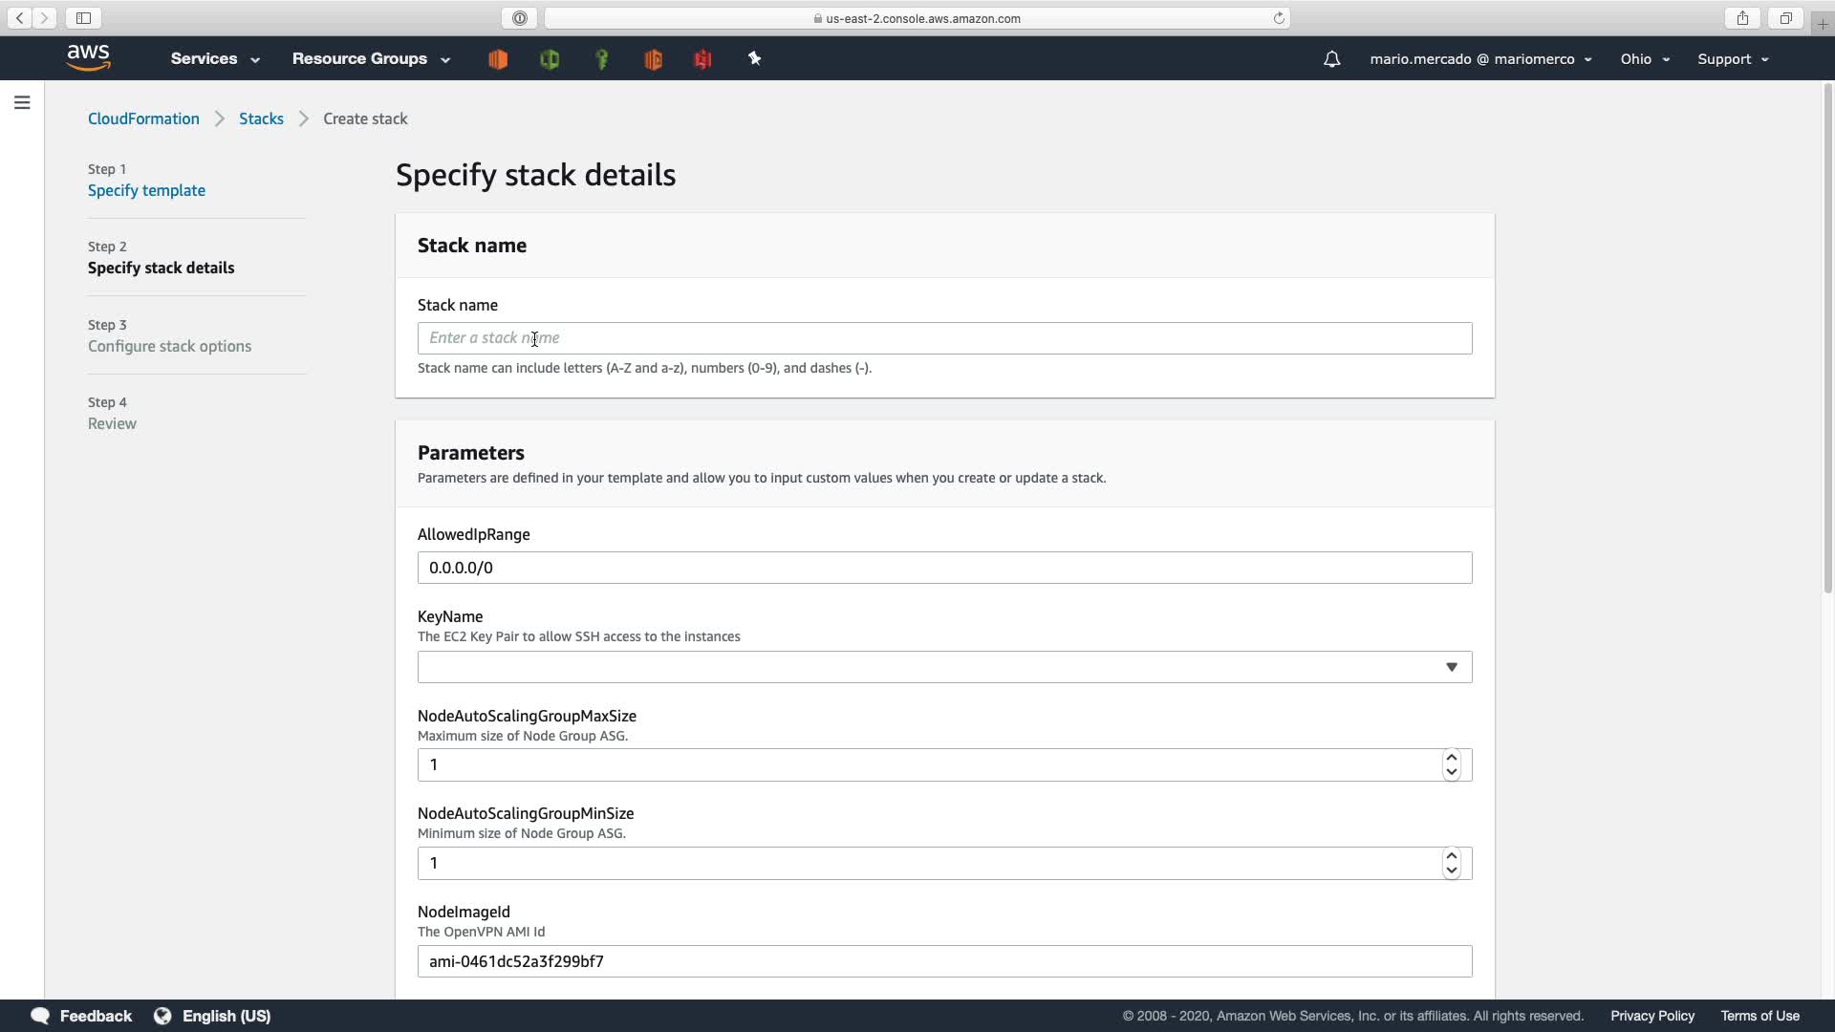Click the green key service shortcut icon
Screen dimensions: 1835x1032
[x=601, y=59]
